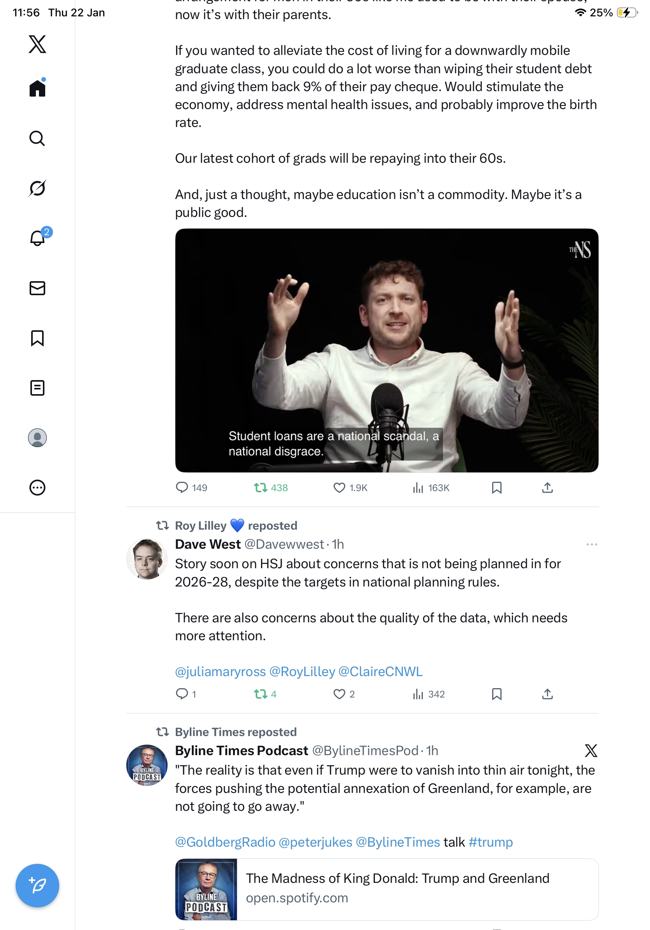Share the student loans video post
Screen dimensions: 650x930
547,487
